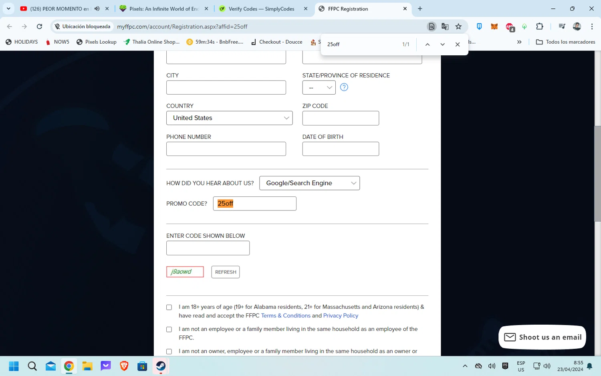Open the Chrome profile avatar
Image resolution: width=601 pixels, height=376 pixels.
[x=577, y=26]
